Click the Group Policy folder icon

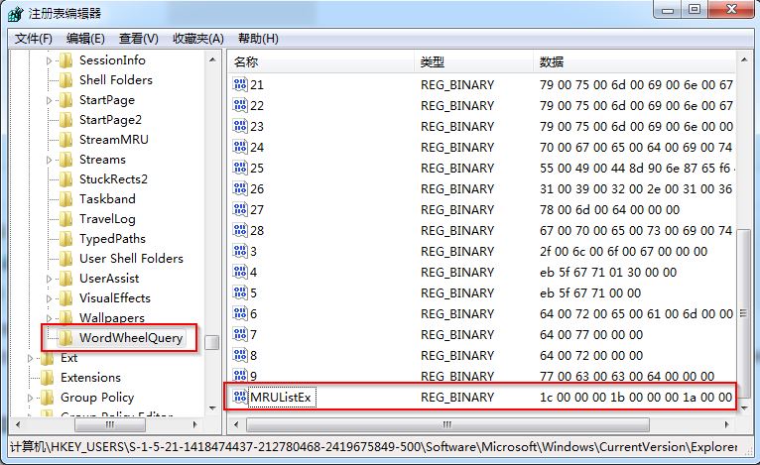[x=47, y=398]
